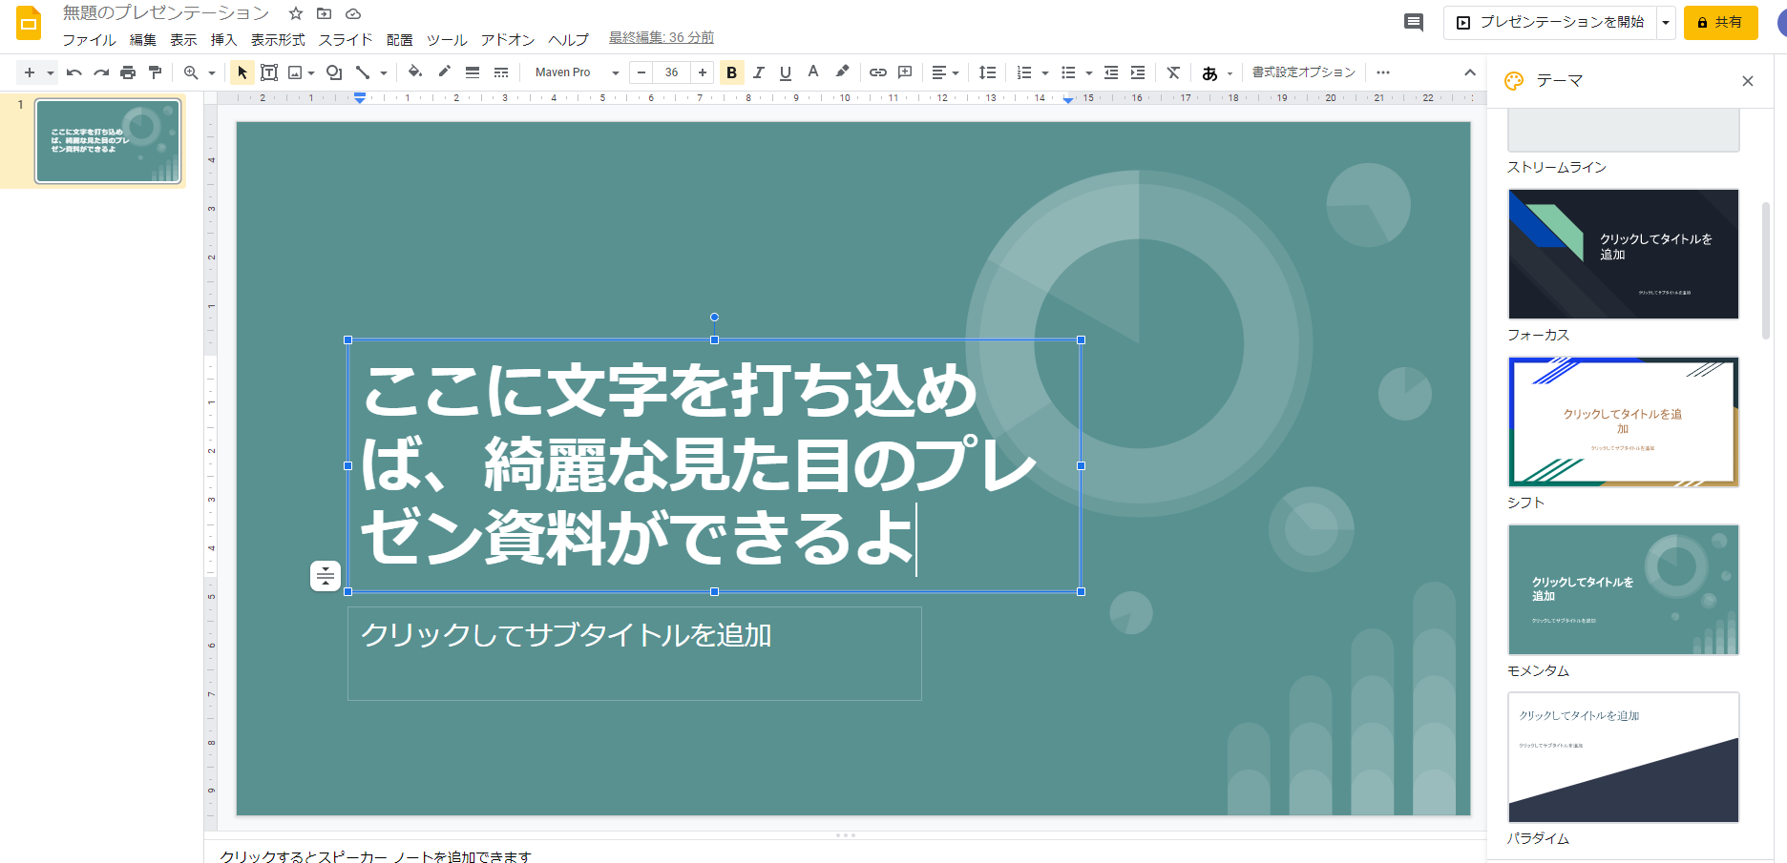1787x863 pixels.
Task: Star the untitled presentation
Action: click(x=296, y=13)
